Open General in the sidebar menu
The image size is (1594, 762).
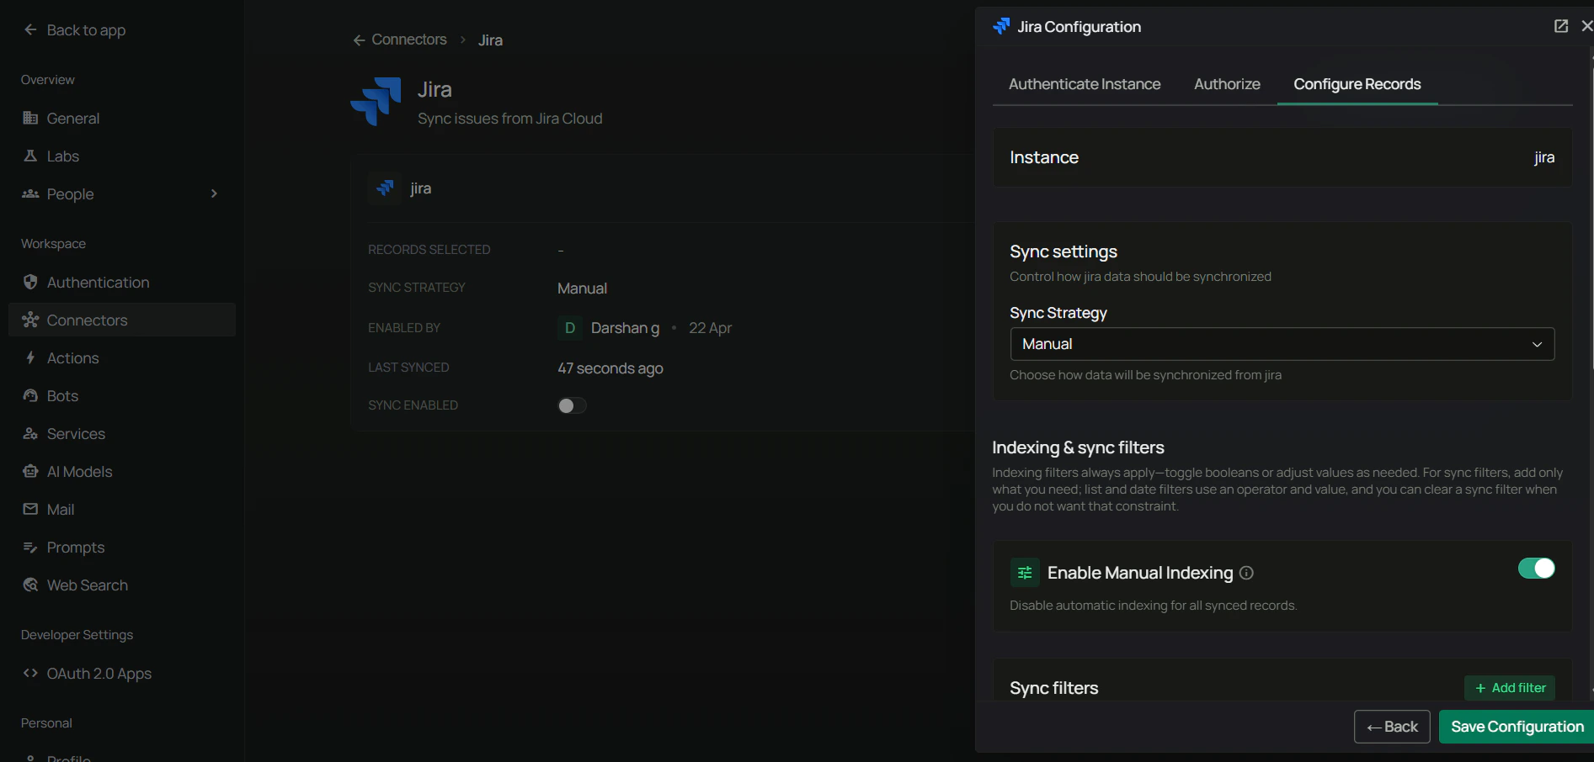(x=122, y=118)
